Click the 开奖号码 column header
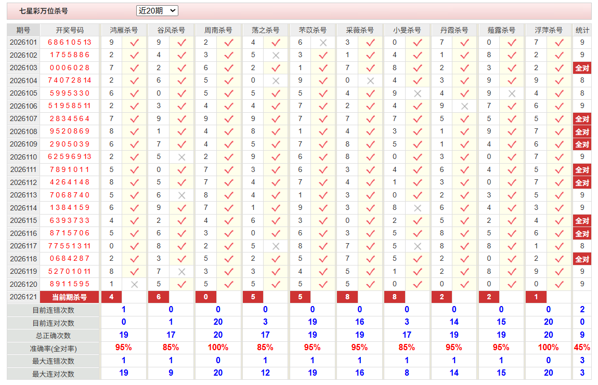 click(x=69, y=30)
